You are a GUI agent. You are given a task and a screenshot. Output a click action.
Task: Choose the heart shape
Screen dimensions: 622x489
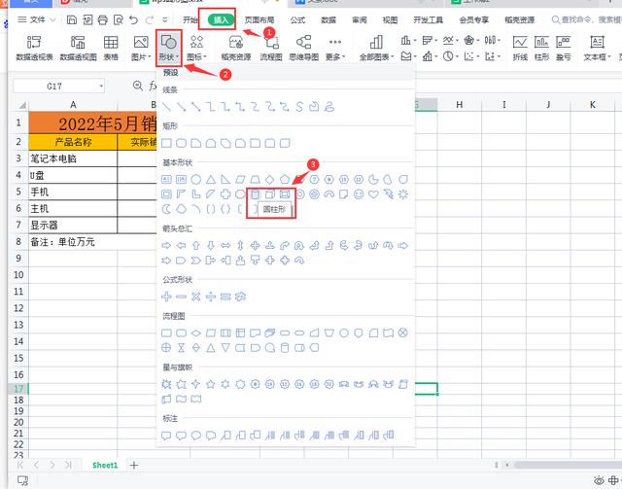click(373, 194)
